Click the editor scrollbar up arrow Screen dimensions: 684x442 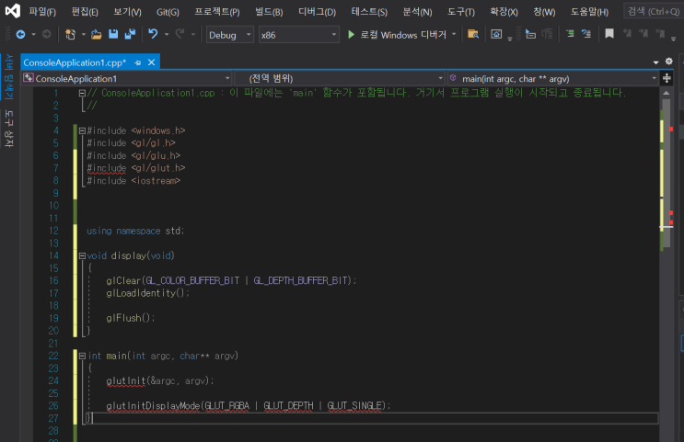[667, 93]
